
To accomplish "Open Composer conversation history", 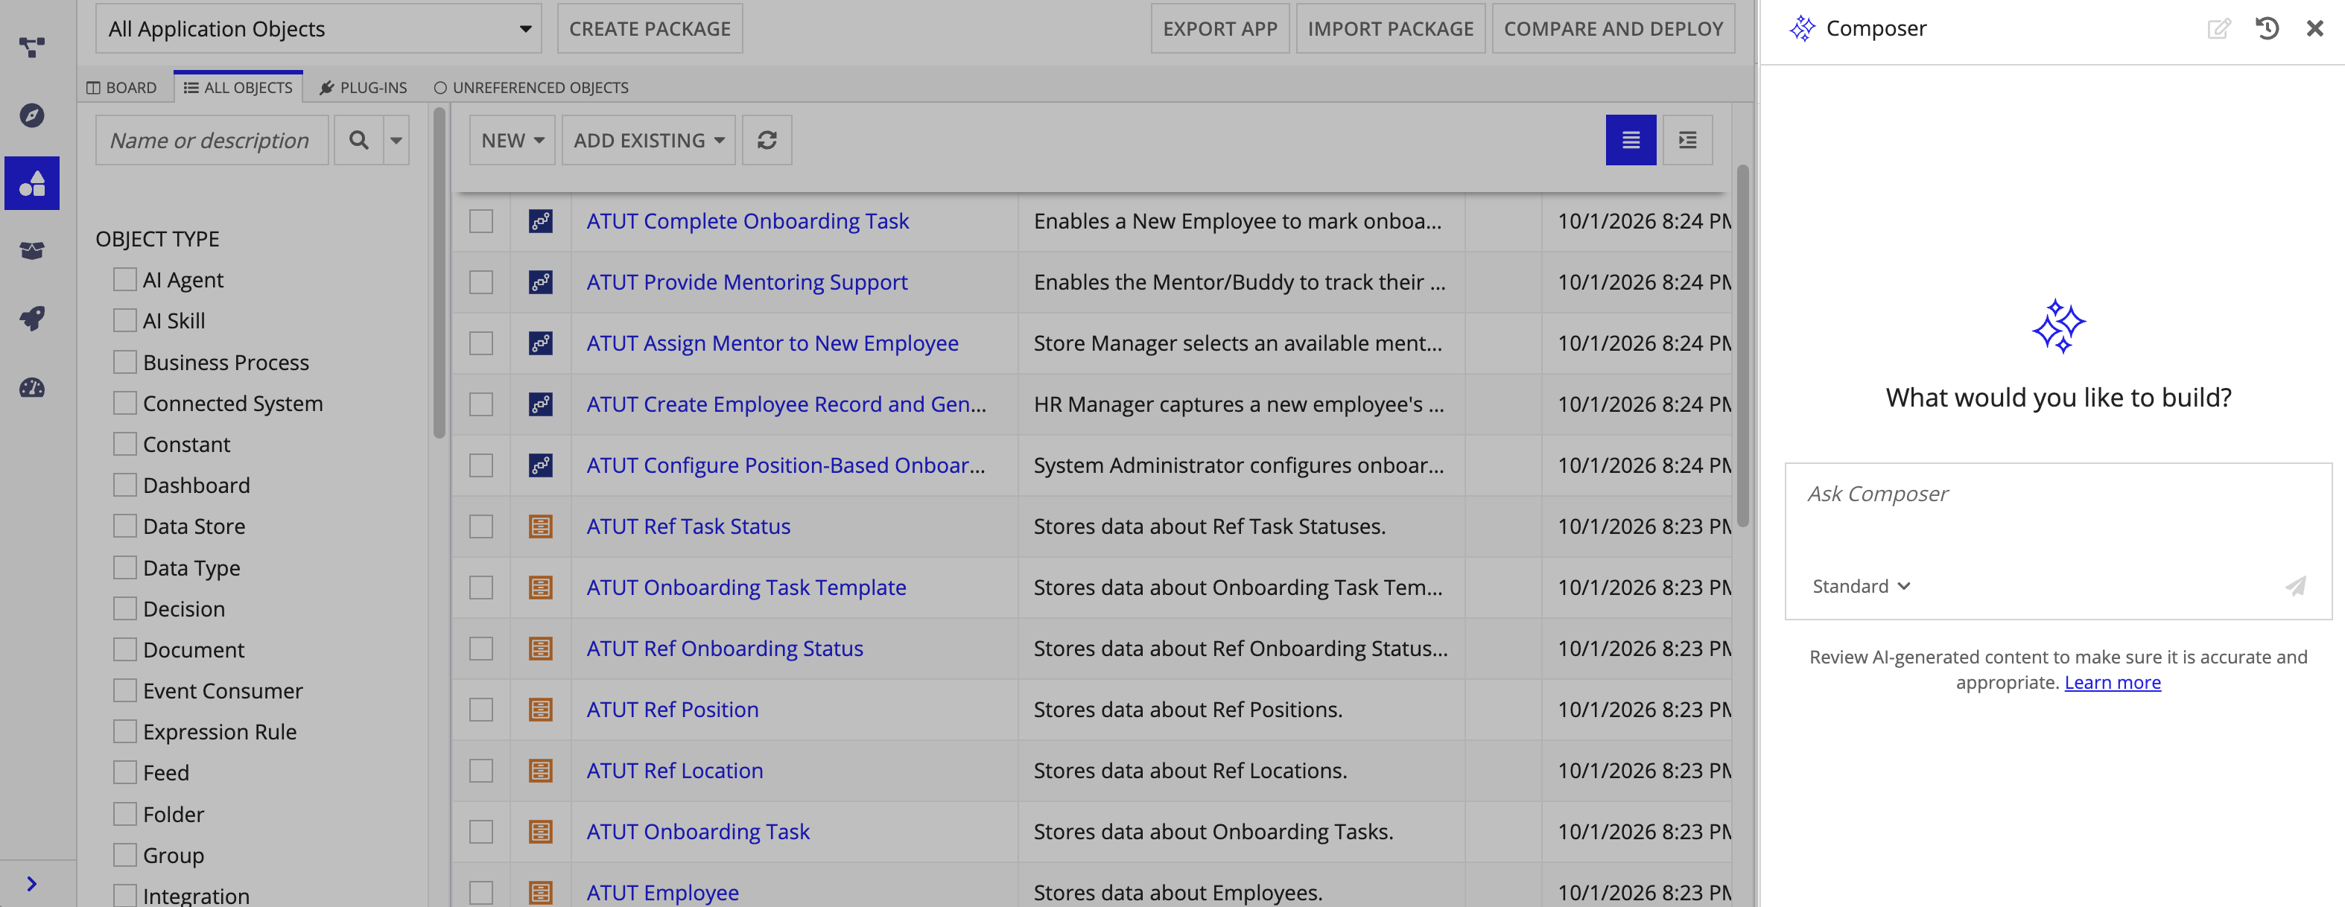I will click(x=2267, y=28).
